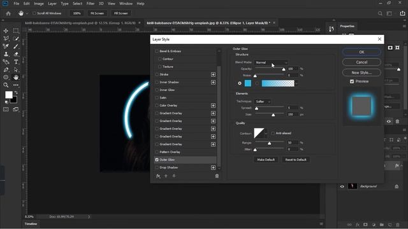
Task: Click Reset to Default button
Action: tap(296, 160)
